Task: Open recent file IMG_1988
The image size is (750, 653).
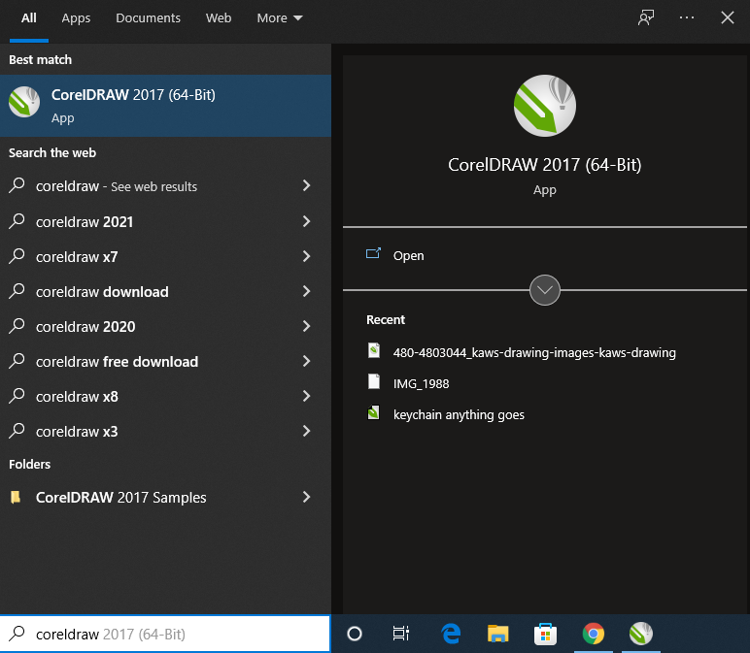Action: pos(421,383)
